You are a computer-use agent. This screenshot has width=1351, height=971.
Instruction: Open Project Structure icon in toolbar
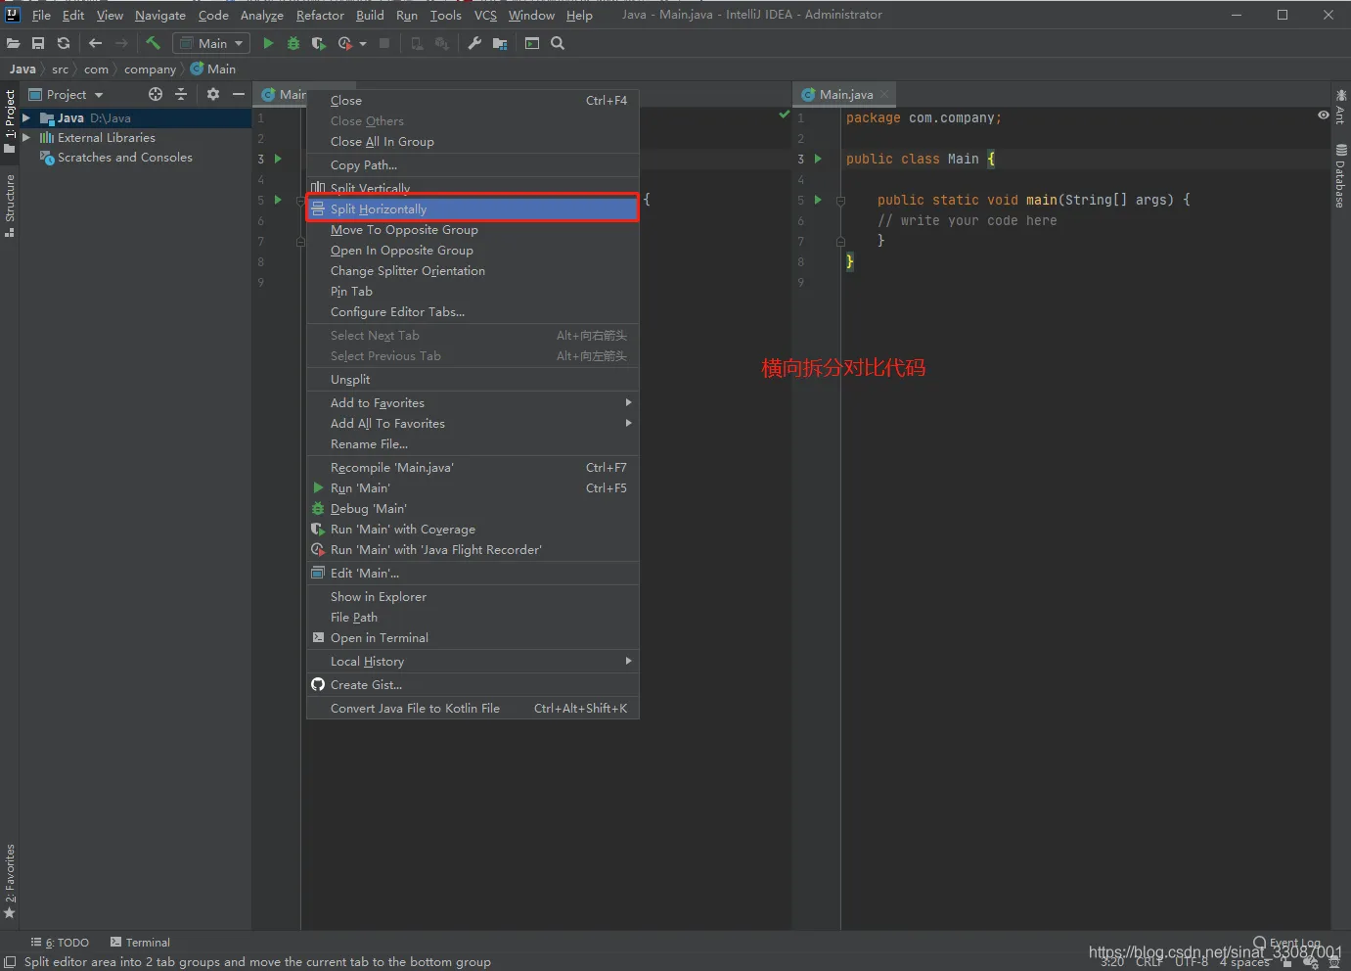[x=500, y=43]
